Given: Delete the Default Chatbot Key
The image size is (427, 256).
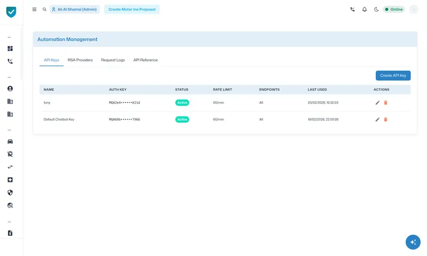Looking at the screenshot, I should point(385,119).
